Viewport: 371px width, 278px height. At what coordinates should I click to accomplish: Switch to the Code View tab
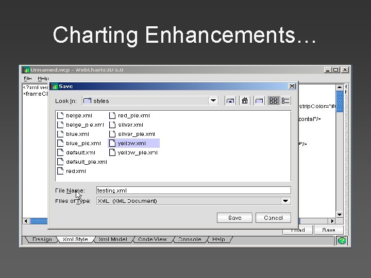[x=153, y=239]
